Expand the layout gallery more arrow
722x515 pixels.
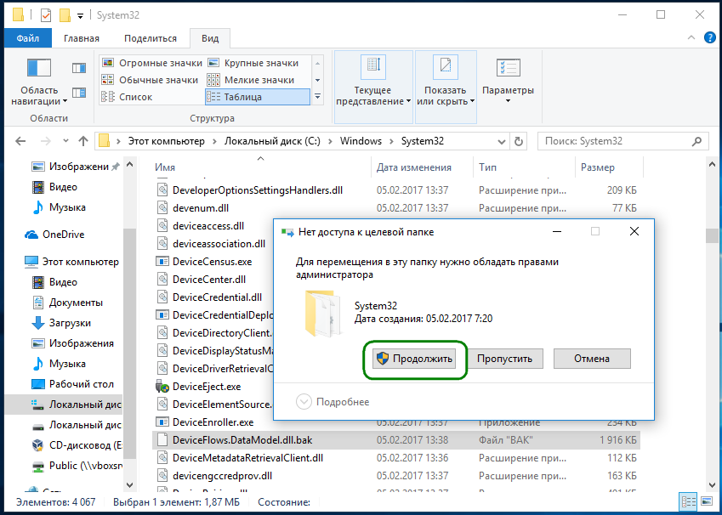(318, 97)
